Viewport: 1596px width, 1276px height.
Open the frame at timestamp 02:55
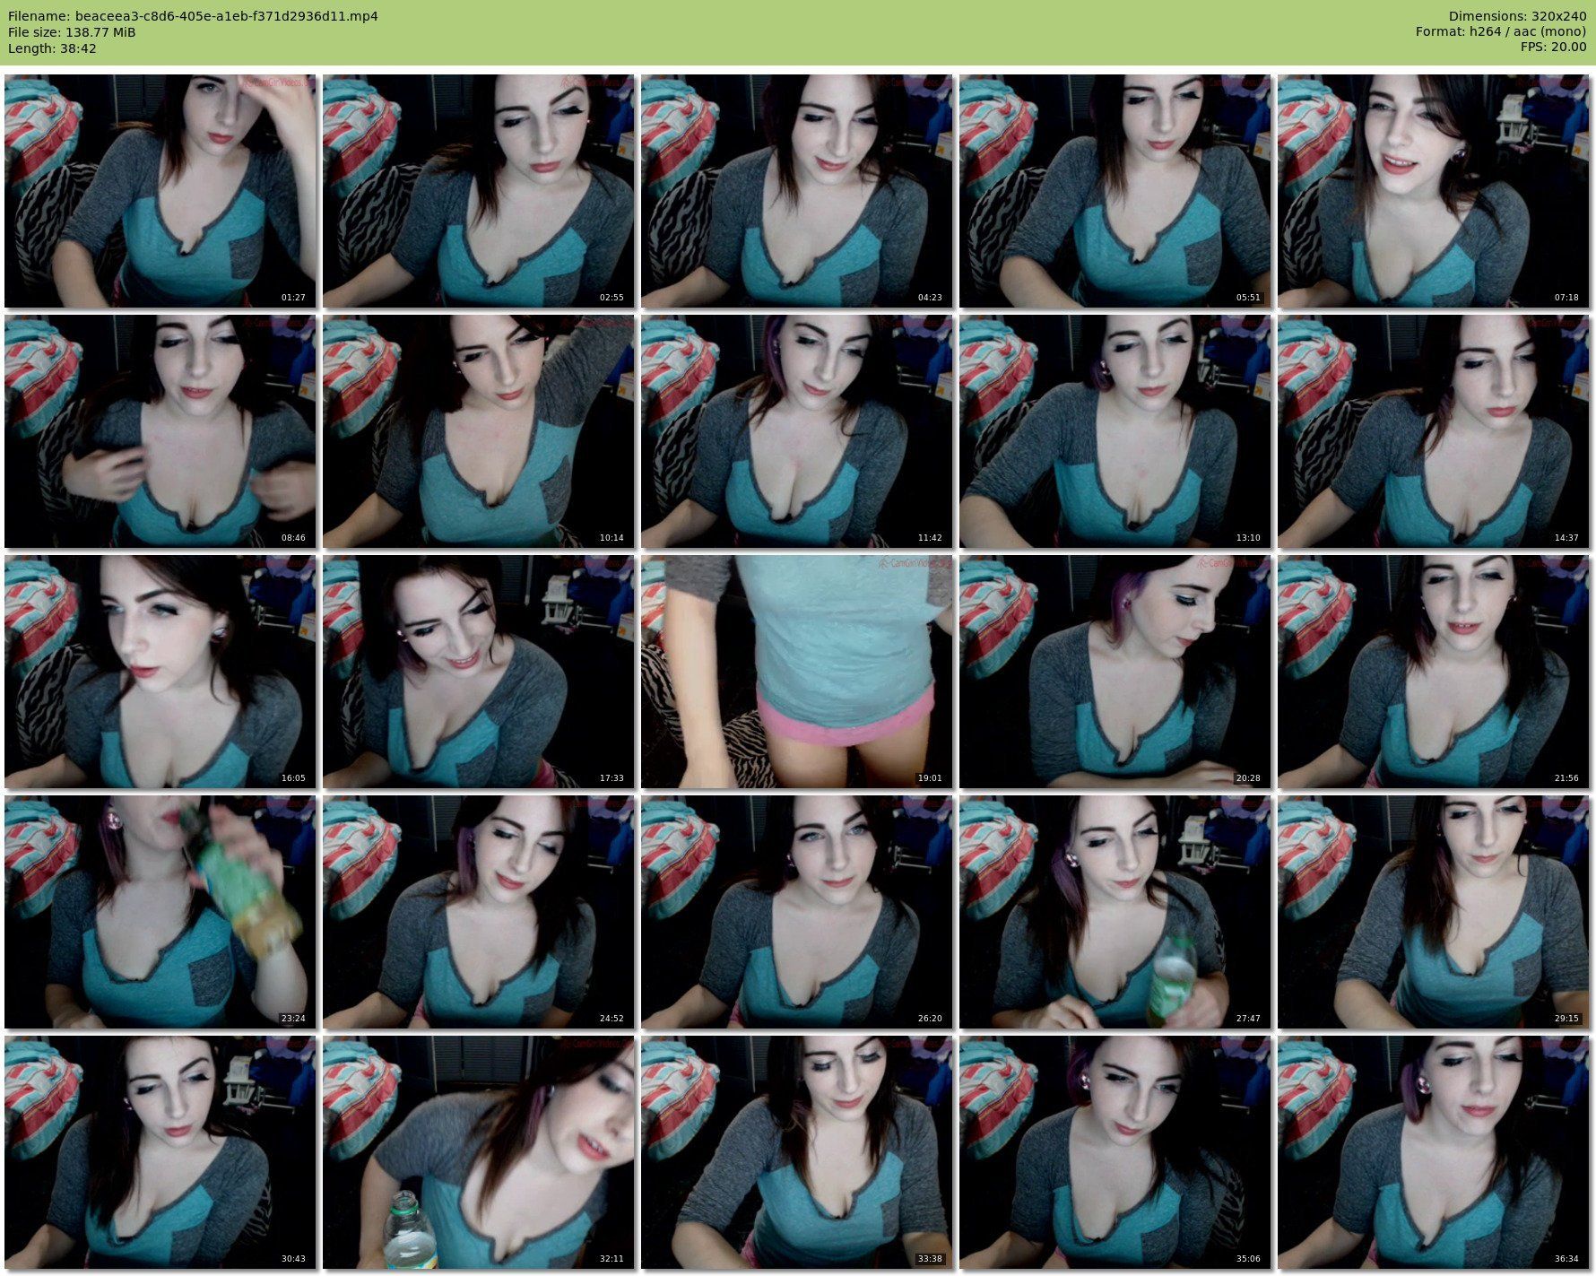tap(478, 191)
